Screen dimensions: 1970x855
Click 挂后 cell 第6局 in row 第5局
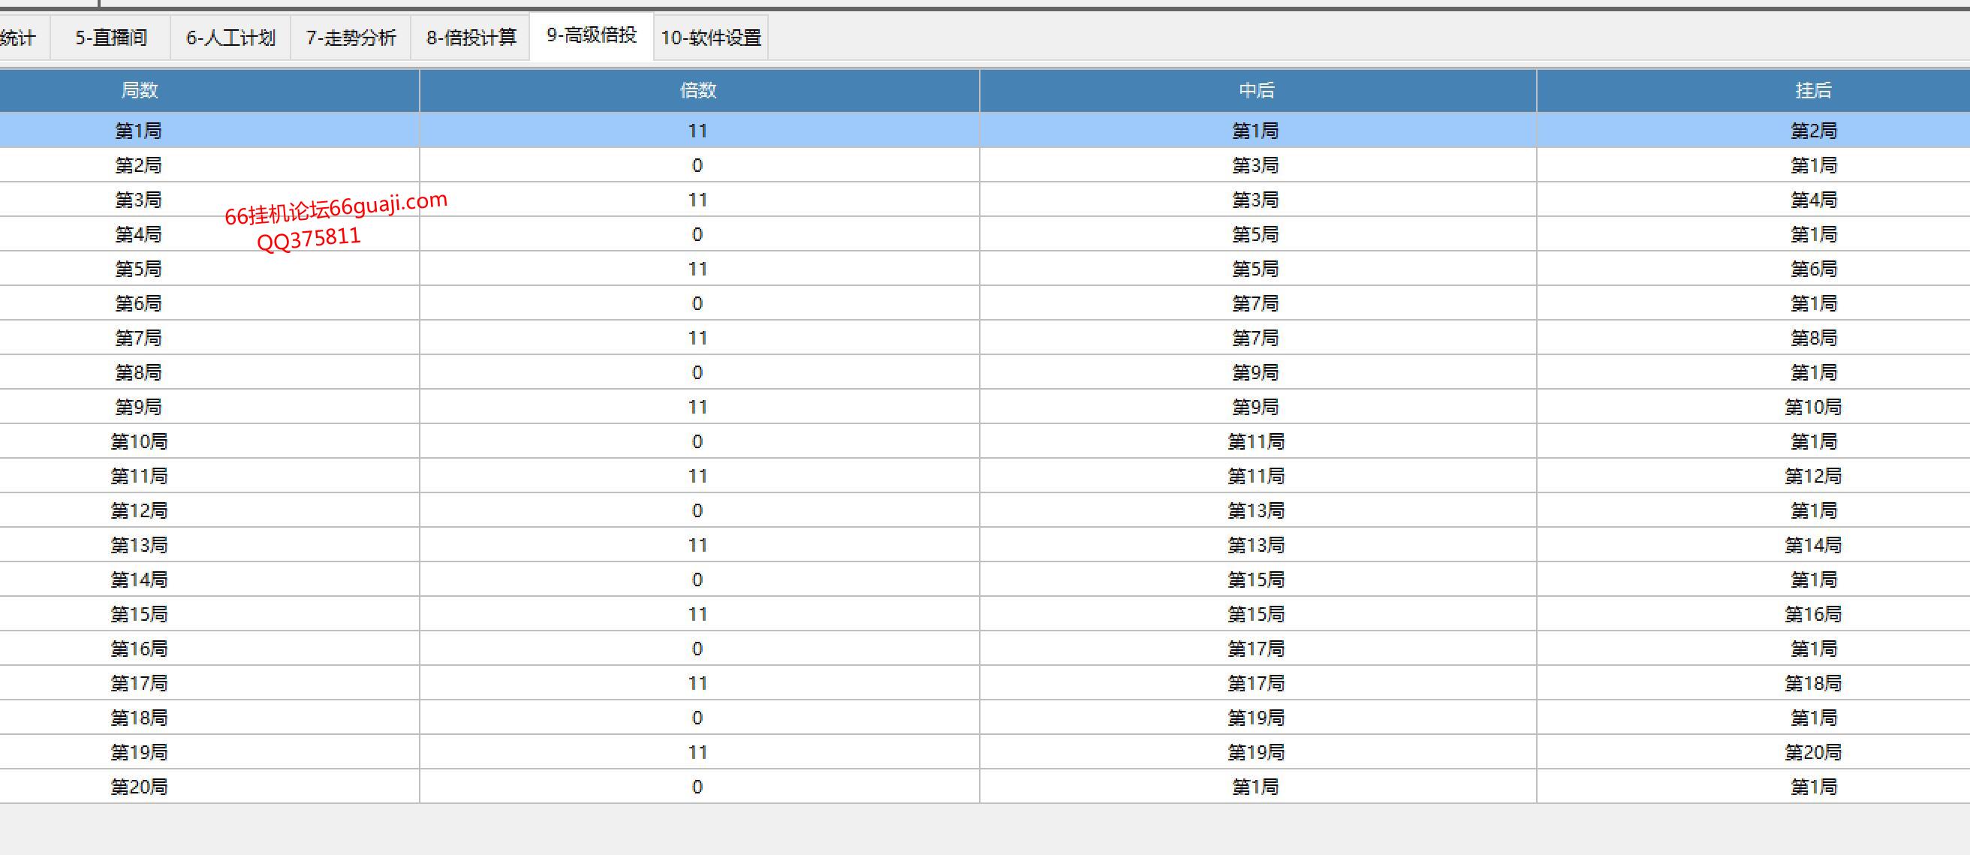coord(1754,269)
